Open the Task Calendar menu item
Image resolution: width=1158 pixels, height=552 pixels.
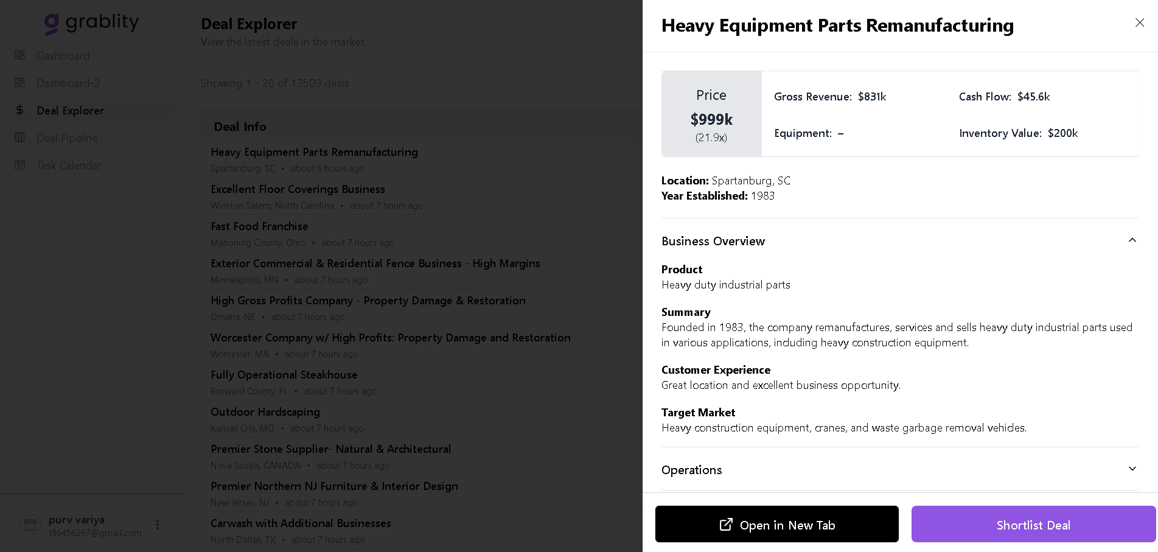coord(69,166)
